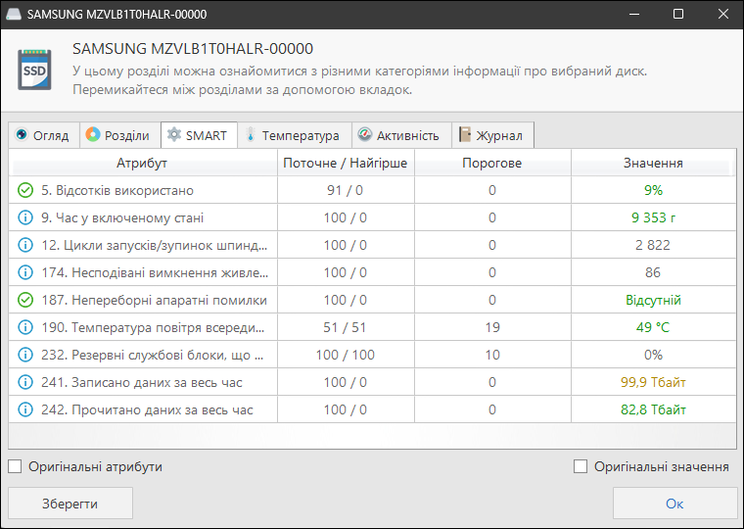Open the Розділи tab

(117, 135)
